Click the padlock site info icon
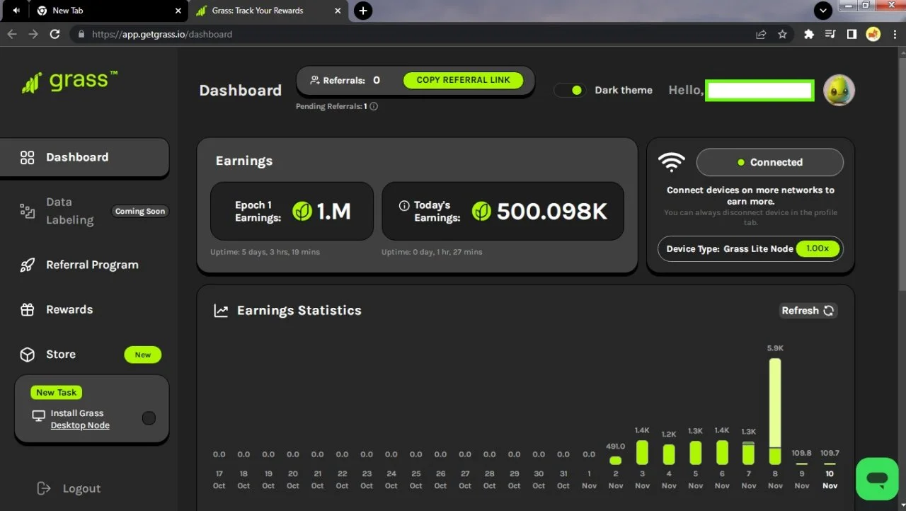The image size is (906, 511). [81, 34]
